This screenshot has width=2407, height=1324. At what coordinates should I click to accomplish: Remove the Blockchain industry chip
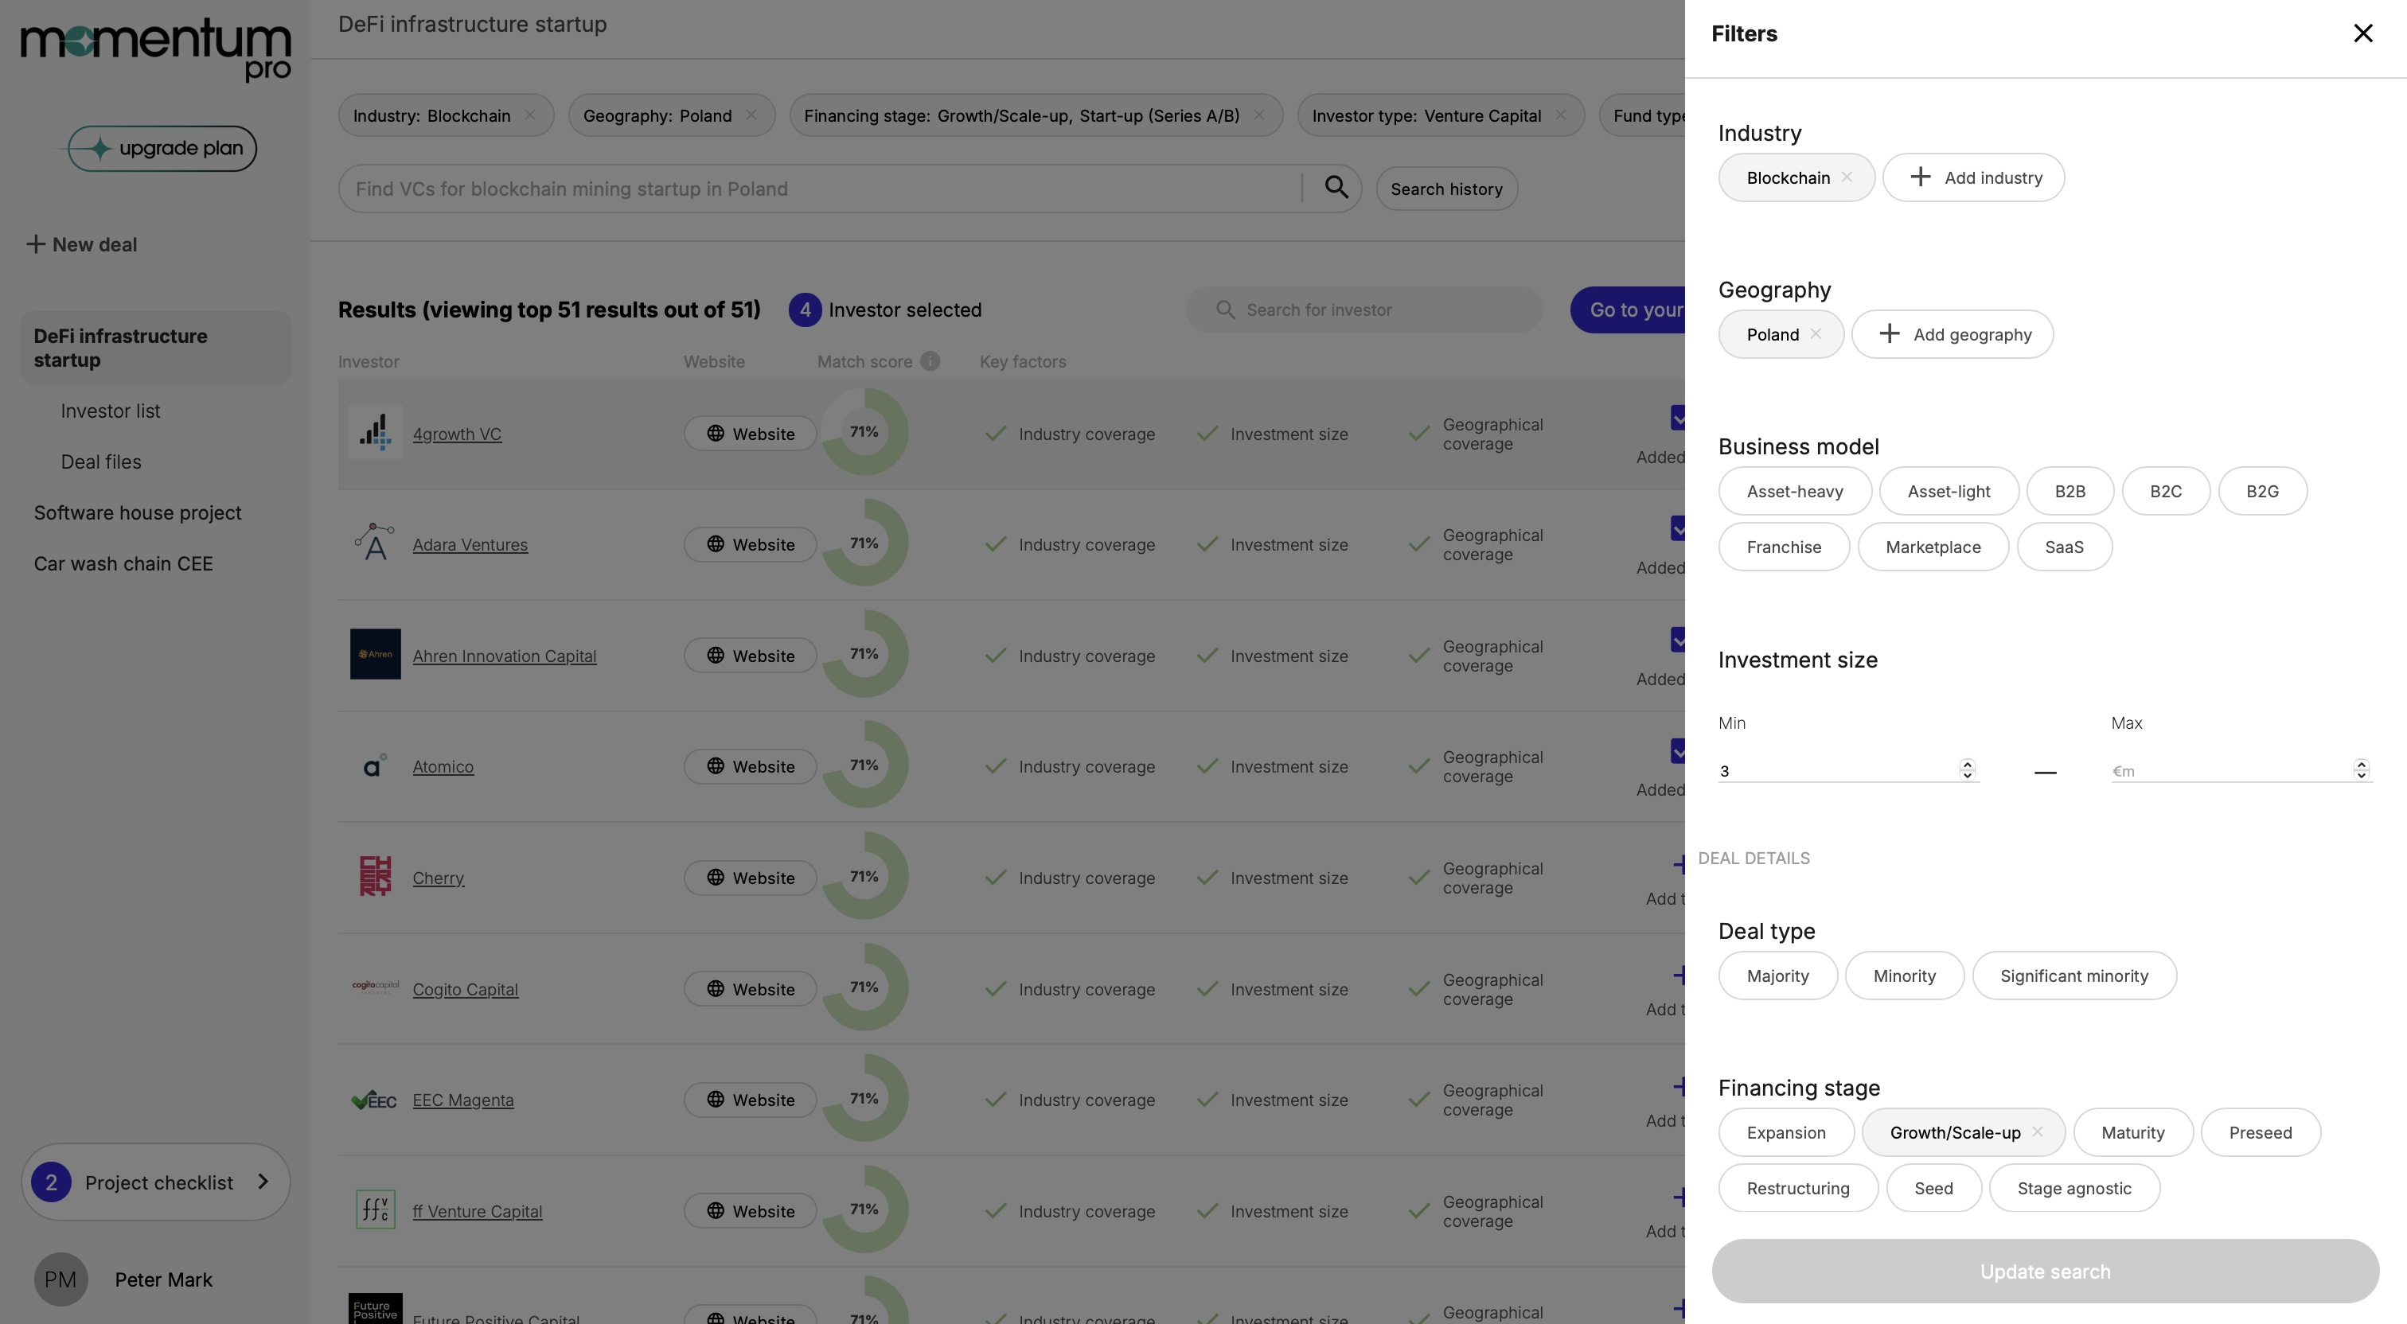coord(1847,177)
